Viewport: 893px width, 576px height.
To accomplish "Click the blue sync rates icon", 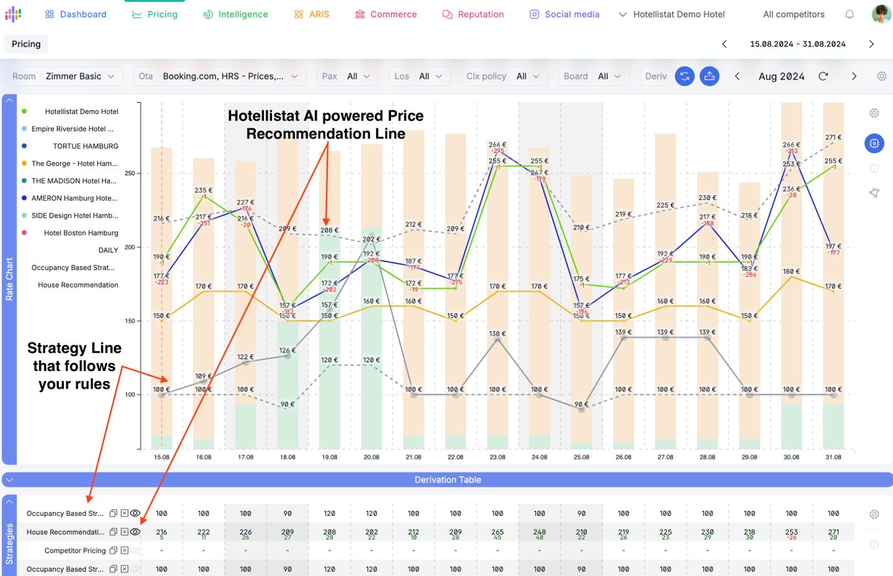I will pyautogui.click(x=684, y=76).
